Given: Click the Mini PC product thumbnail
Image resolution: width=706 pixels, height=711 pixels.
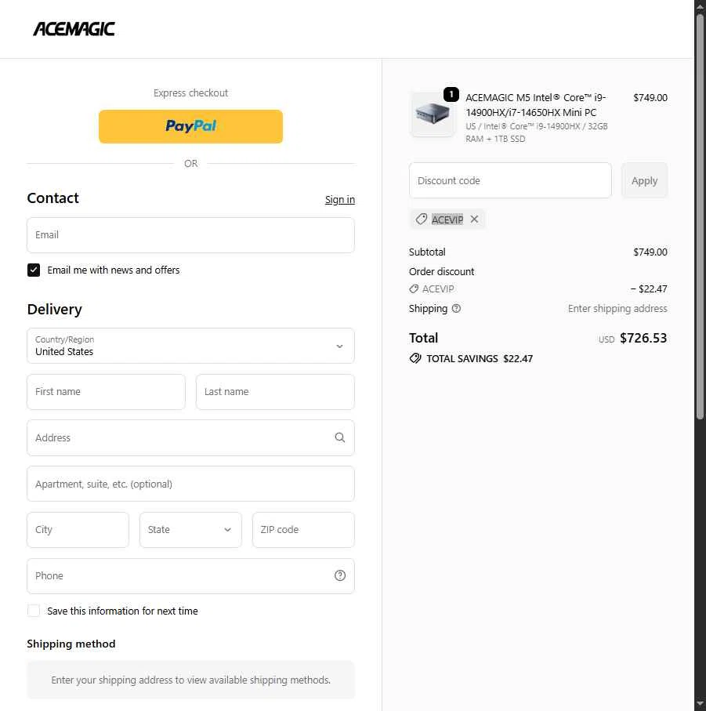Looking at the screenshot, I should (x=433, y=114).
